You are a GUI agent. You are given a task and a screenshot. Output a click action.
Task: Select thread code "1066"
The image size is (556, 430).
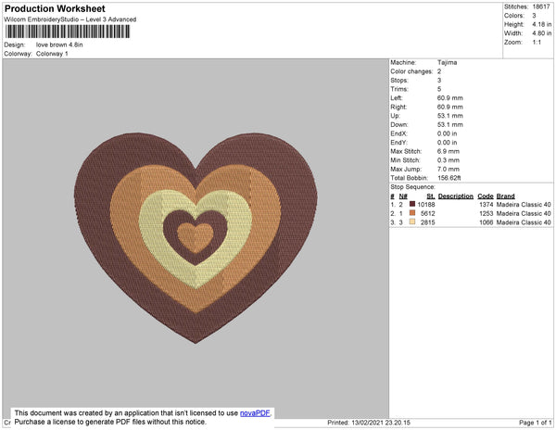click(x=486, y=222)
